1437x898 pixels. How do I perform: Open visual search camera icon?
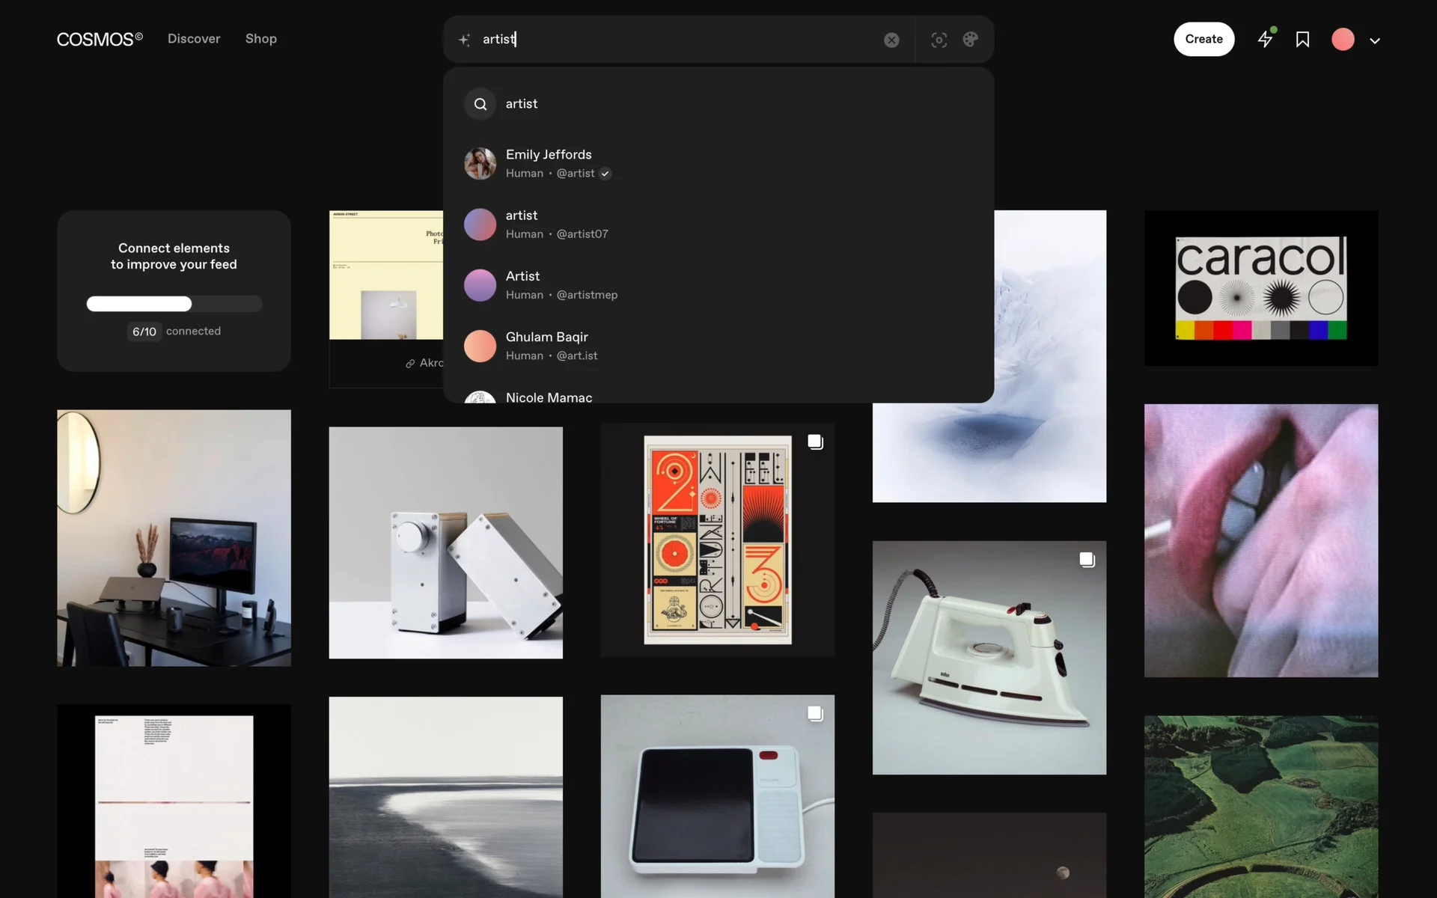939,40
